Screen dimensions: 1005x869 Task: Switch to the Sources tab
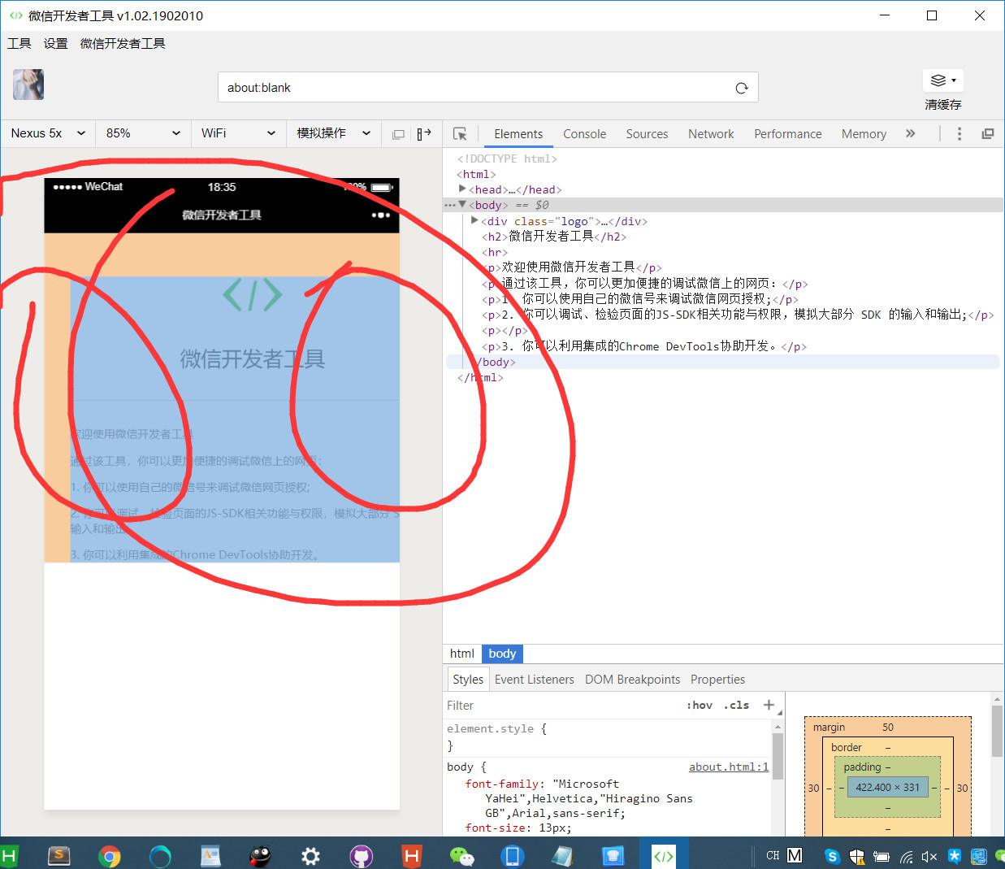pos(647,134)
